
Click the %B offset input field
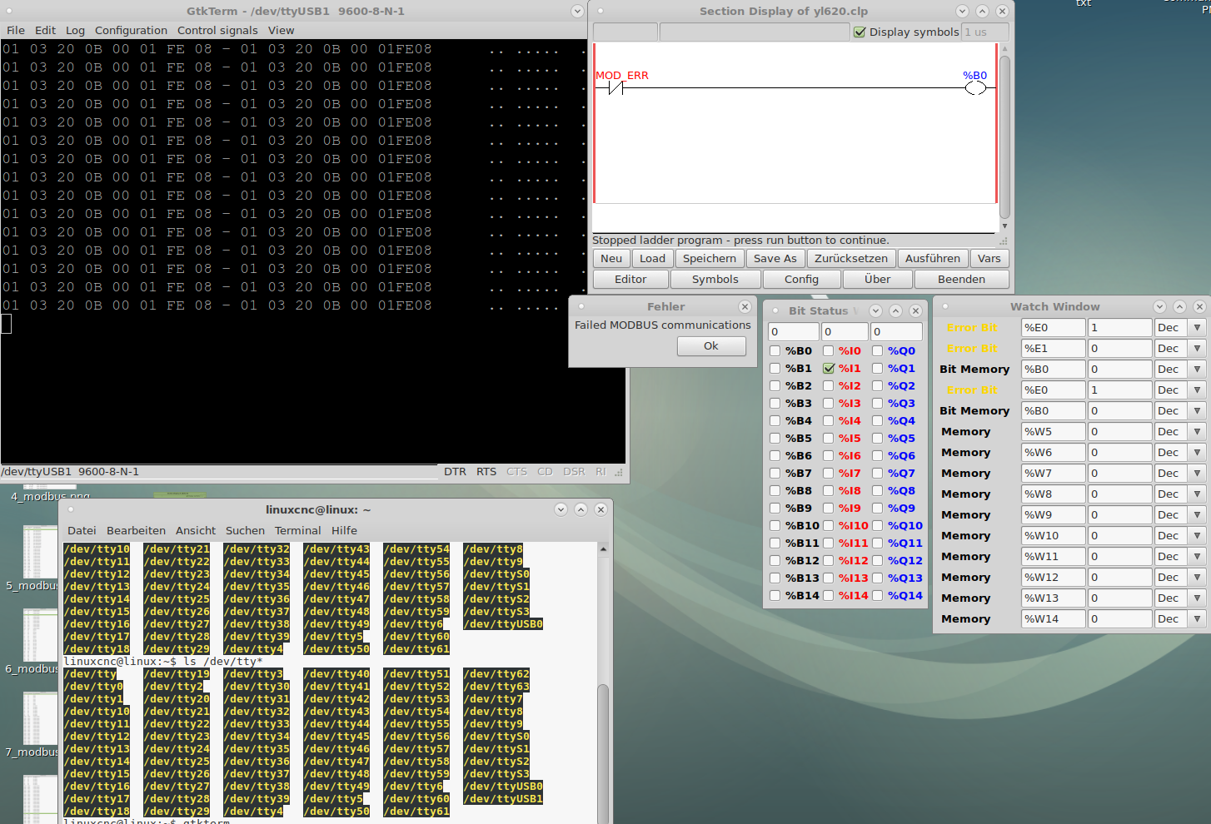[x=793, y=331]
